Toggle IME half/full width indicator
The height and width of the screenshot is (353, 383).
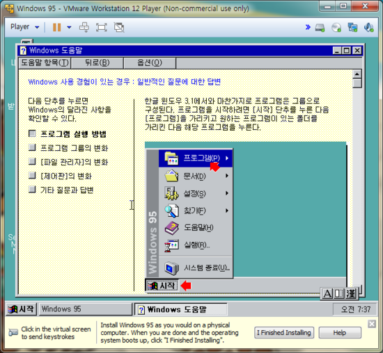coord(339,293)
